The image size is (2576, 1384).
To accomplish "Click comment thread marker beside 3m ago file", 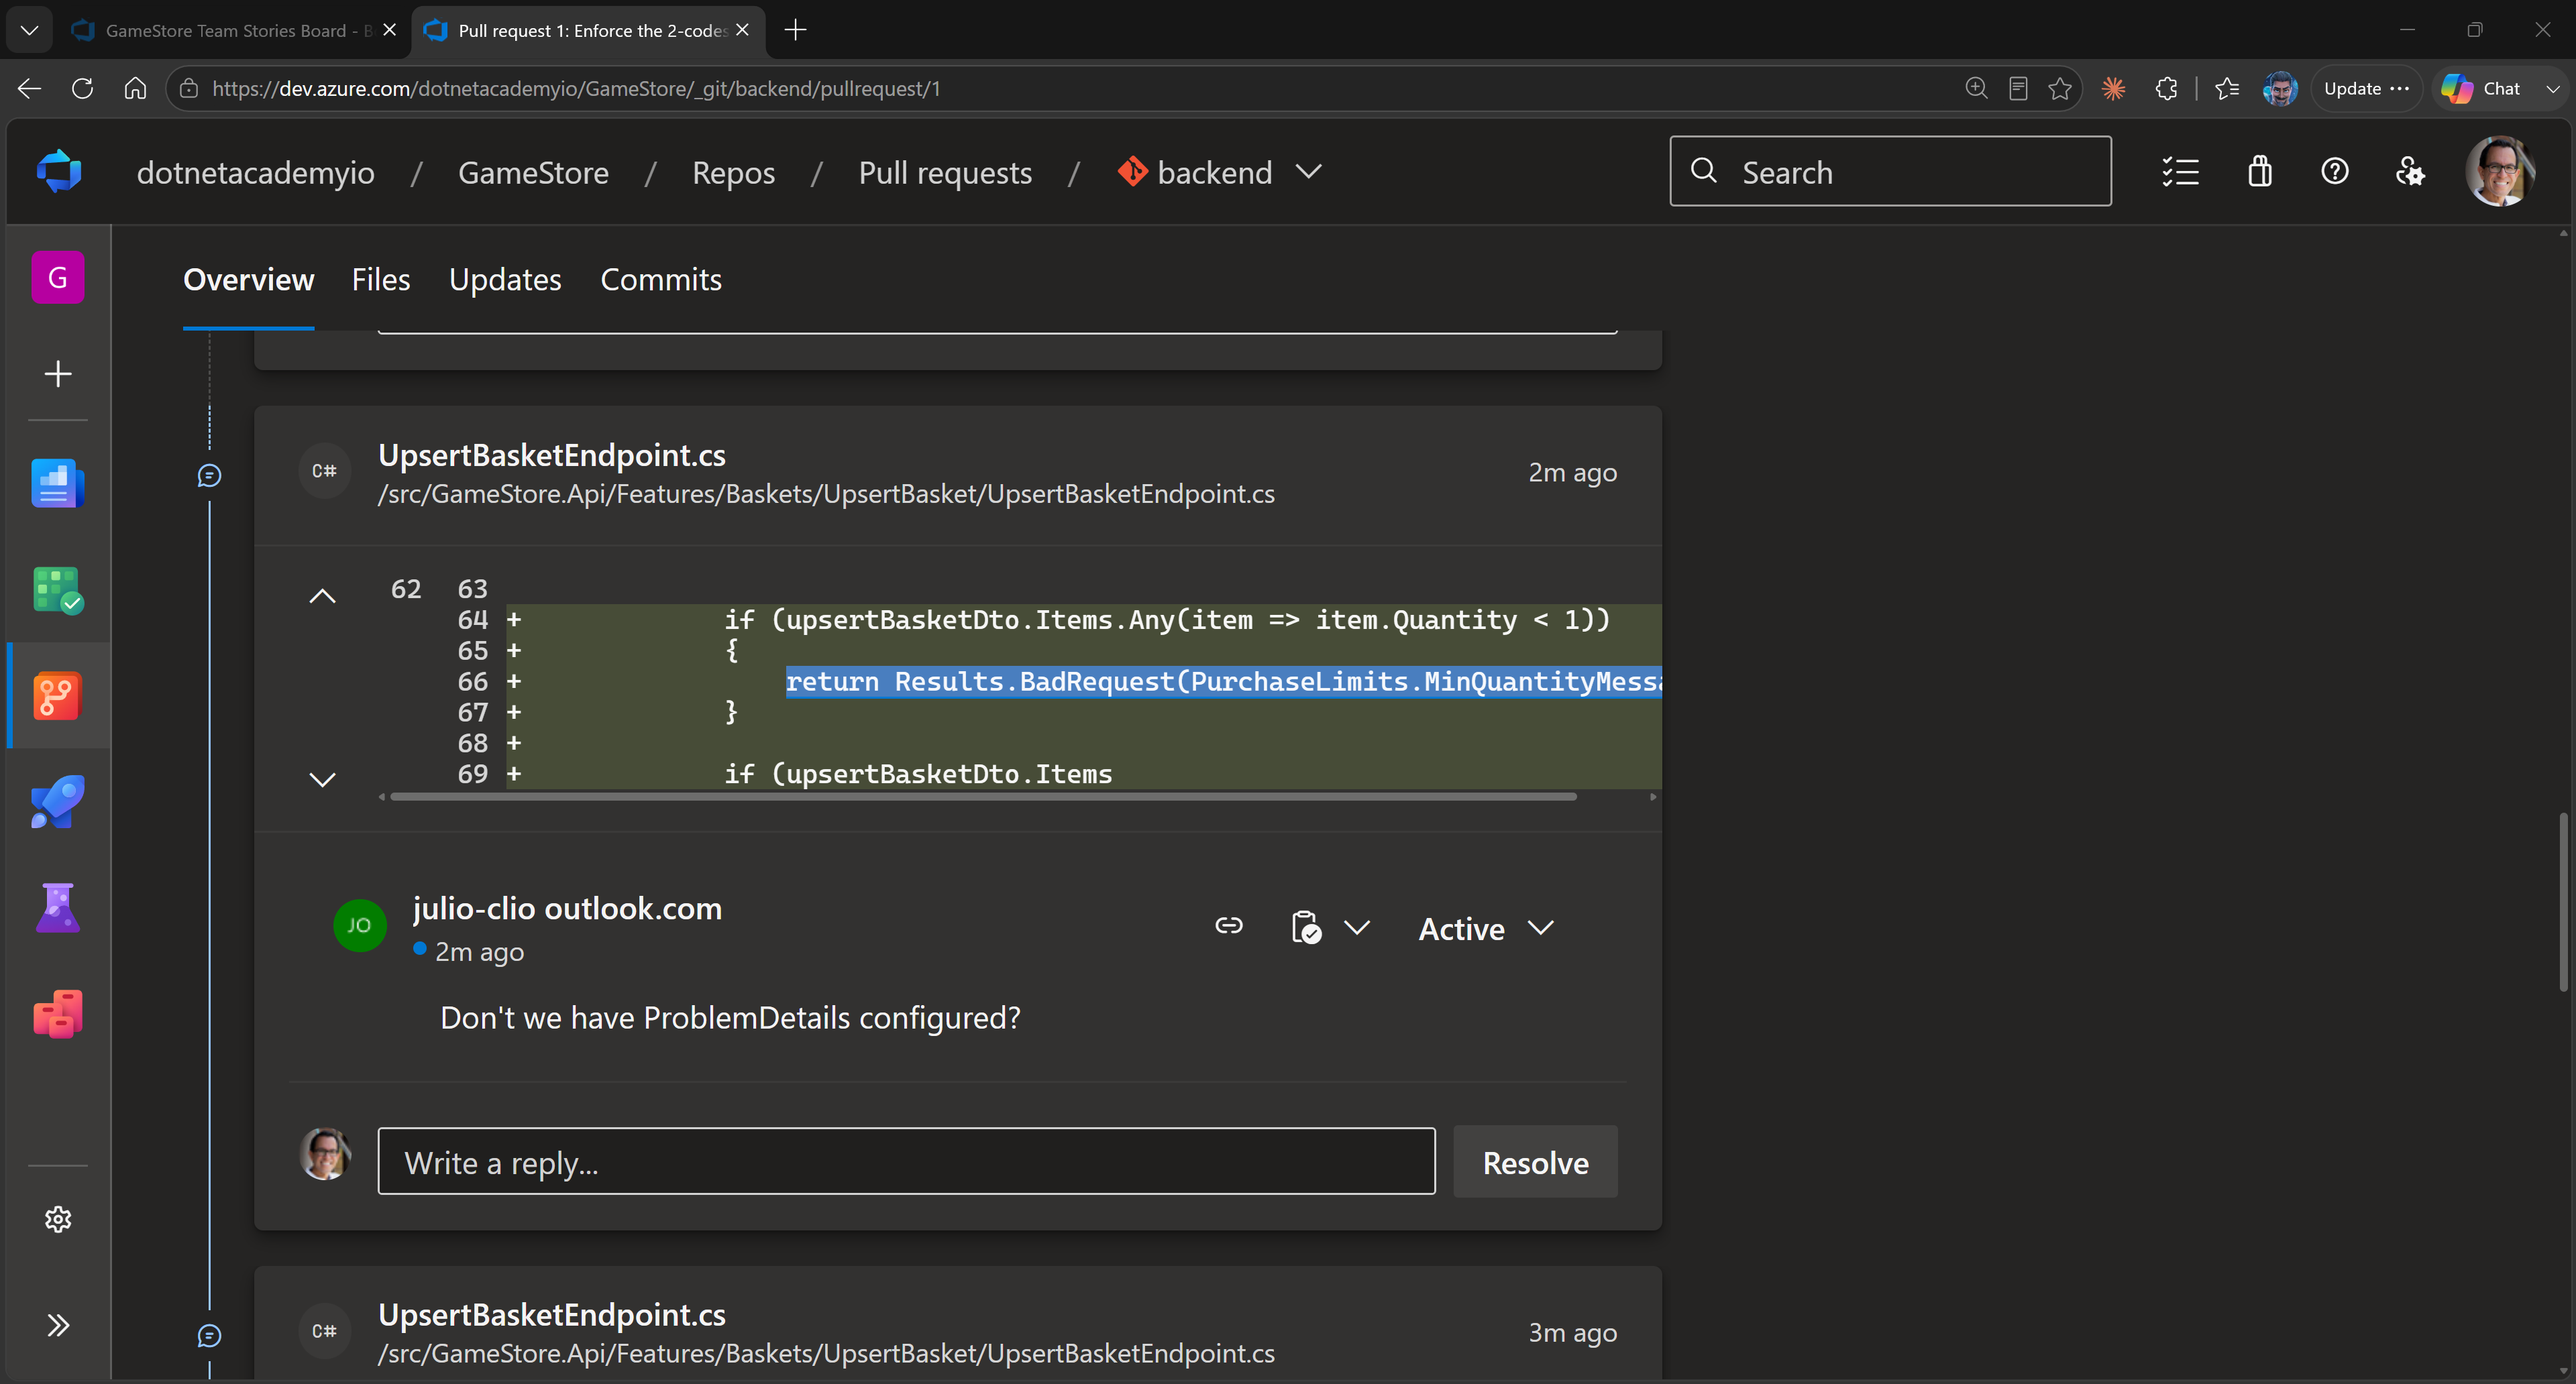I will (209, 1335).
